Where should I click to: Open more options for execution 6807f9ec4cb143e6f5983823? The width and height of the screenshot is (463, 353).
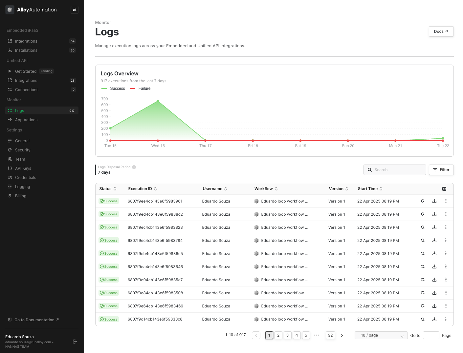(446, 227)
